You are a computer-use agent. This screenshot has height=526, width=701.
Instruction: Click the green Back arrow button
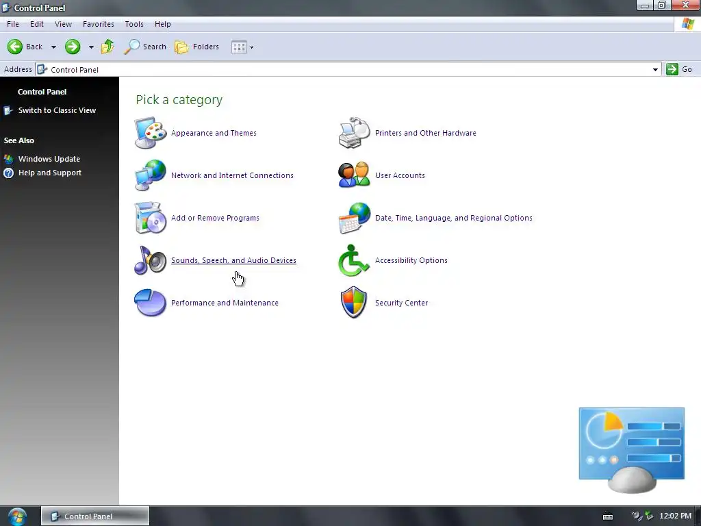click(x=15, y=47)
